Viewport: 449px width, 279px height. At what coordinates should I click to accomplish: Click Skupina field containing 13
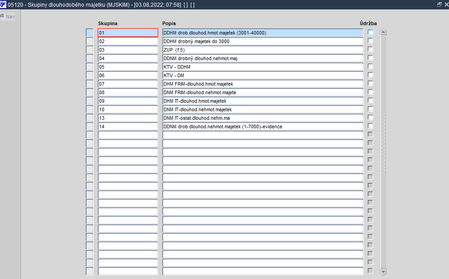click(x=128, y=118)
